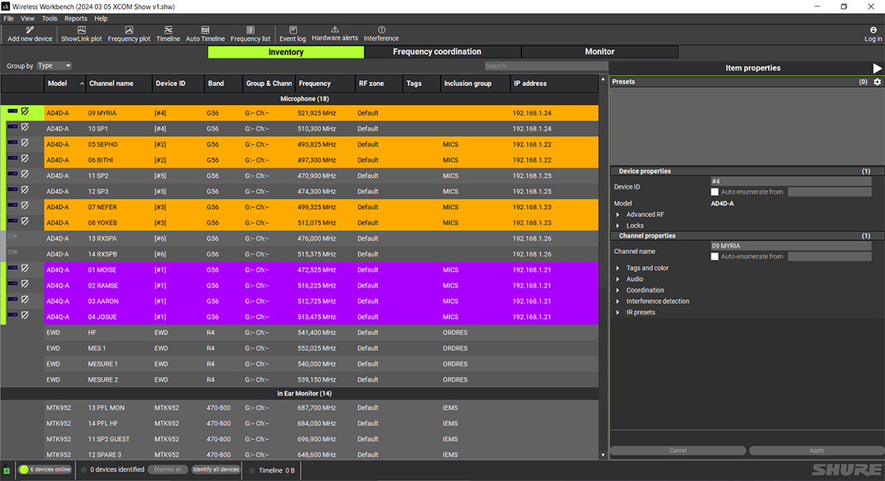Image resolution: width=885 pixels, height=481 pixels.
Task: Open the File menu
Action: pos(8,19)
